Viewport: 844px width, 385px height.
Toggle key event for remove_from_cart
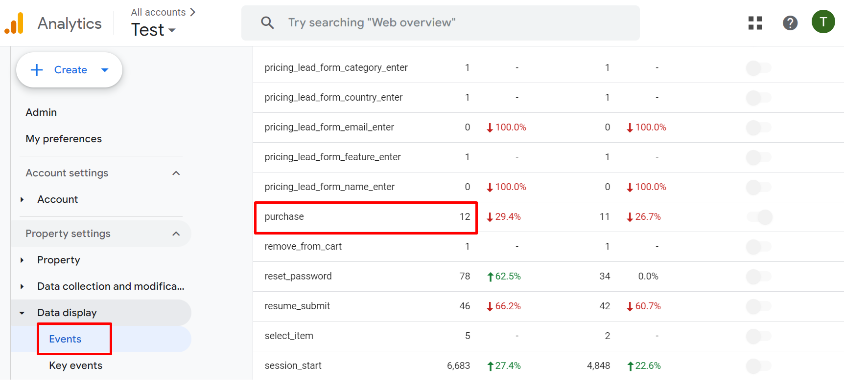click(x=758, y=247)
